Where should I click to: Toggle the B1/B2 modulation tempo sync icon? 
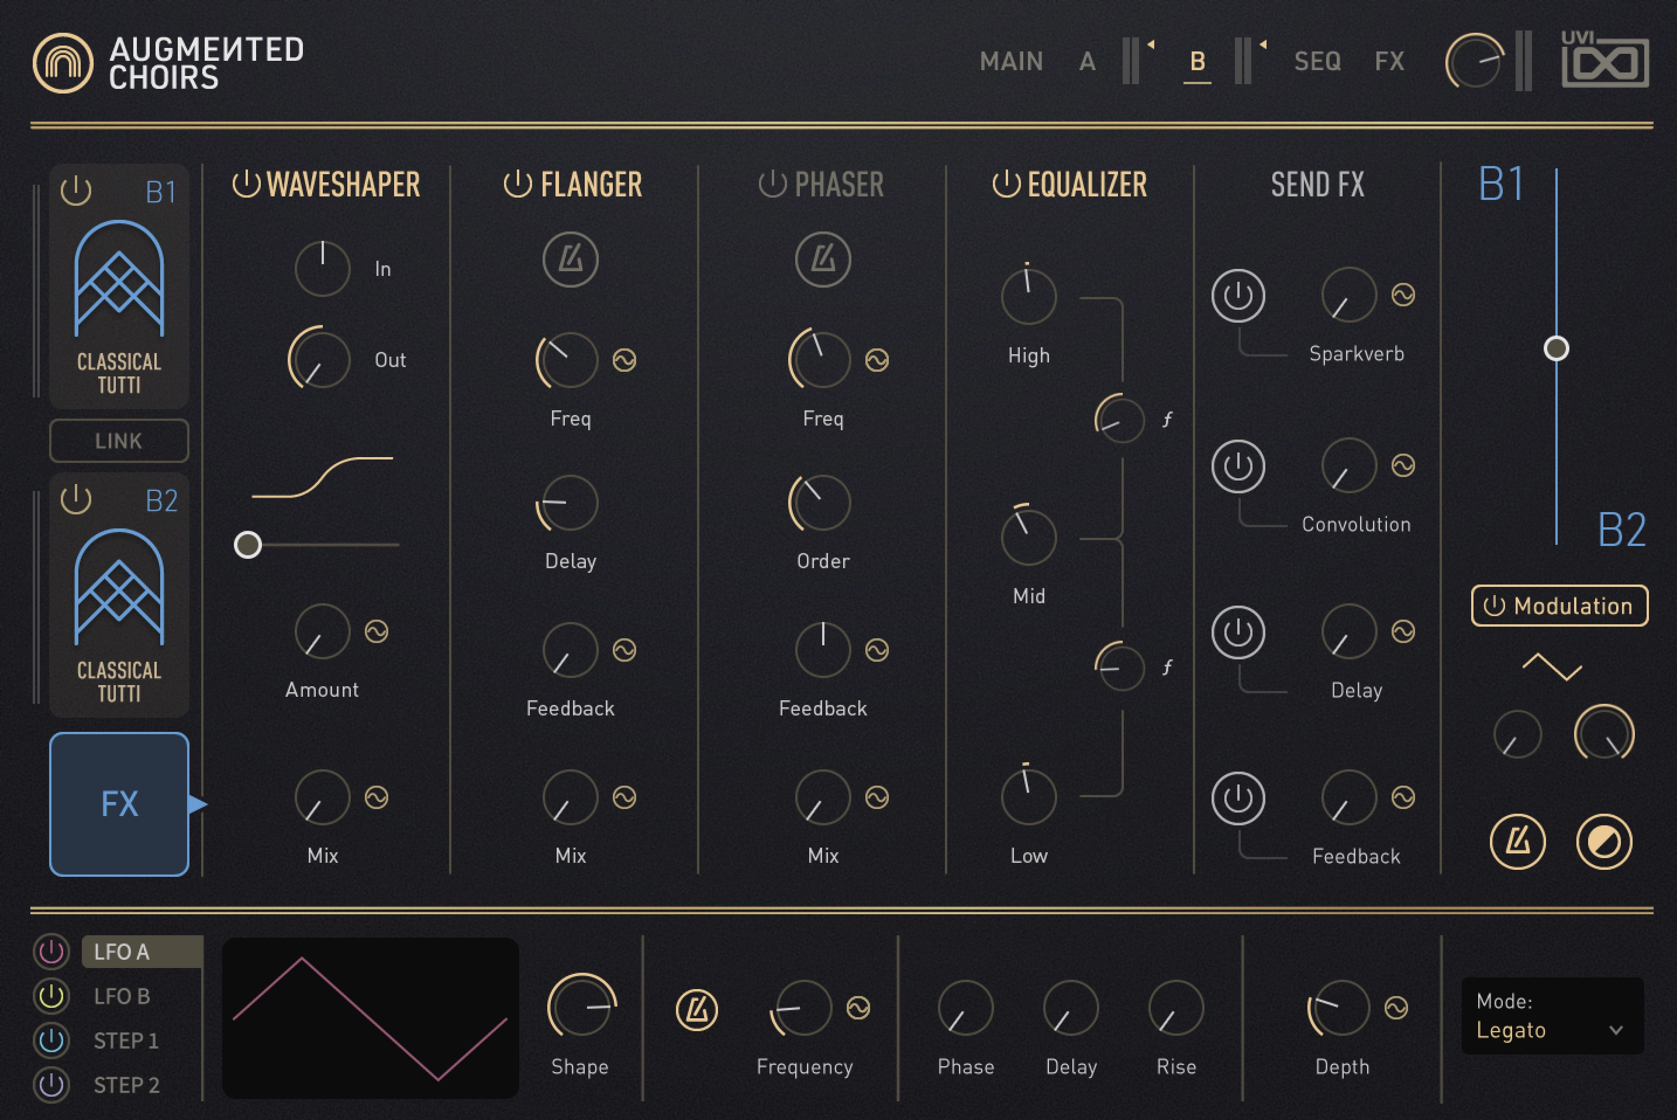click(1517, 842)
